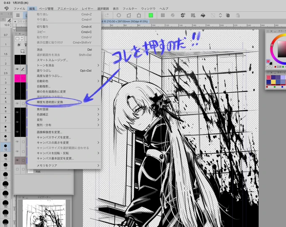
Task: Open the hamburger menu icon in command bar
Action: (x=18, y=16)
